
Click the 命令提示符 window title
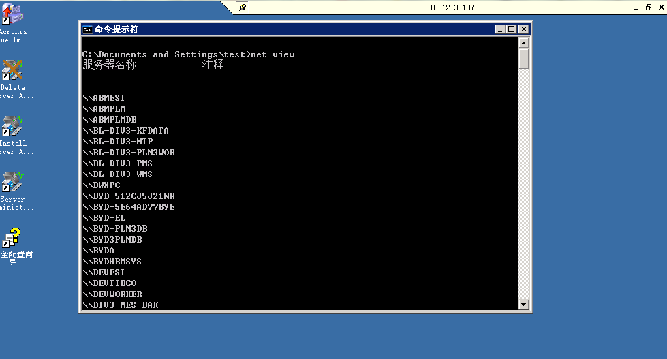point(117,29)
